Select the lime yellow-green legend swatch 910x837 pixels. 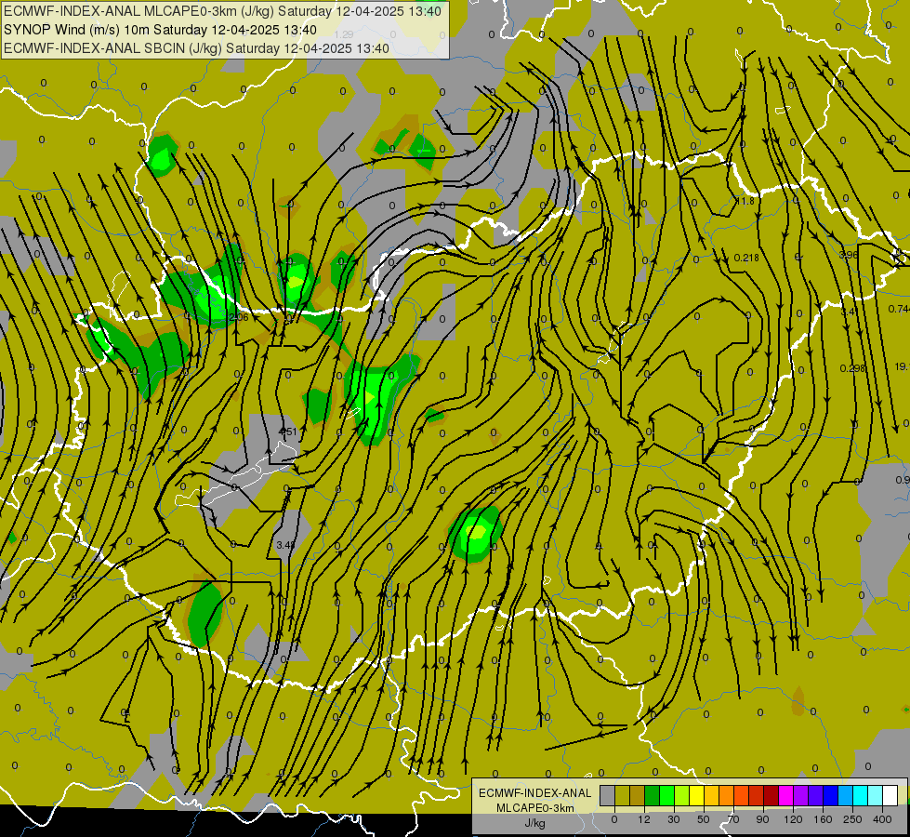pos(682,795)
